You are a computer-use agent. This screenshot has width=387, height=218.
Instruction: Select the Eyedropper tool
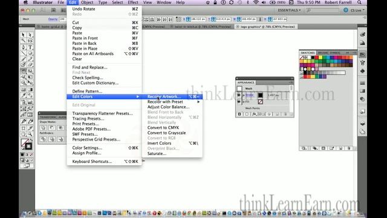[23, 96]
